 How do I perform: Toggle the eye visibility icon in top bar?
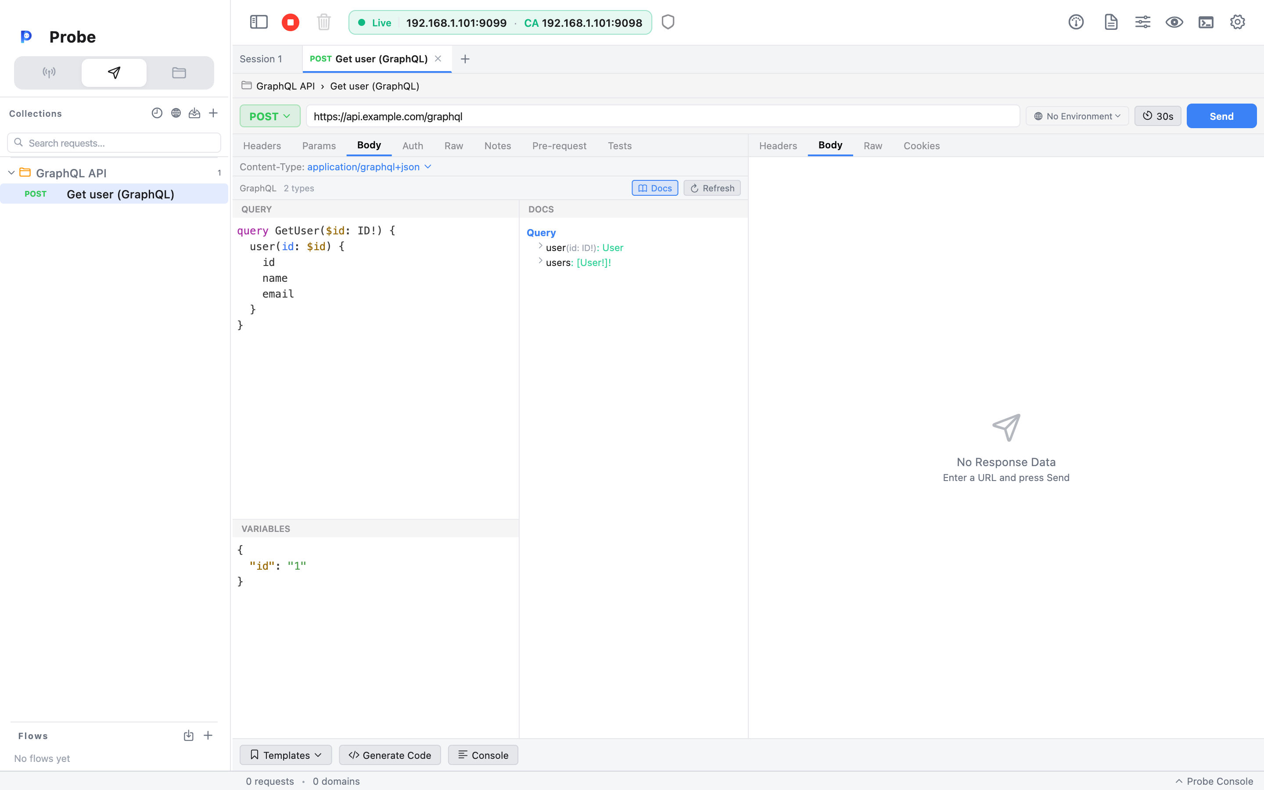(1174, 22)
